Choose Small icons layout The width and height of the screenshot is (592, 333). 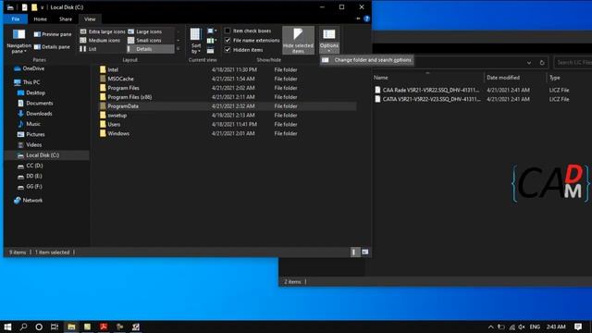[x=144, y=41]
